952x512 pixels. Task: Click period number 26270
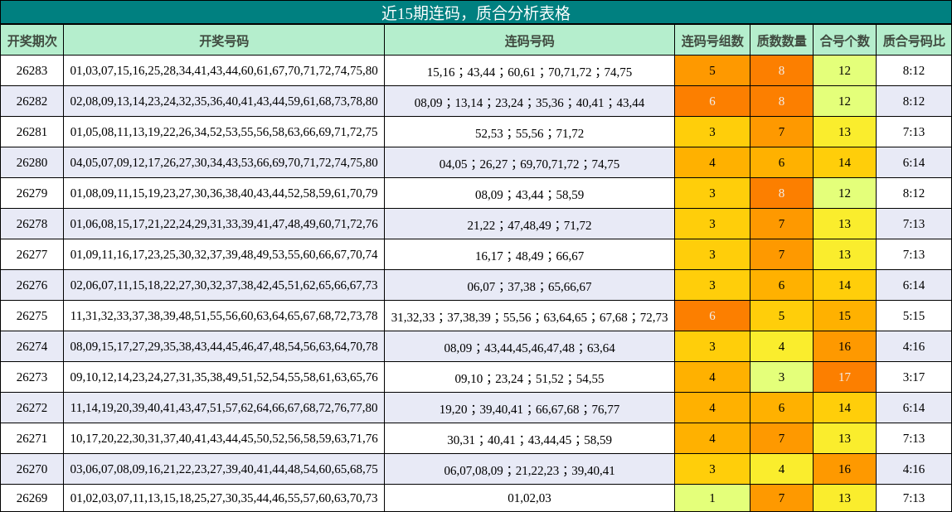(32, 469)
